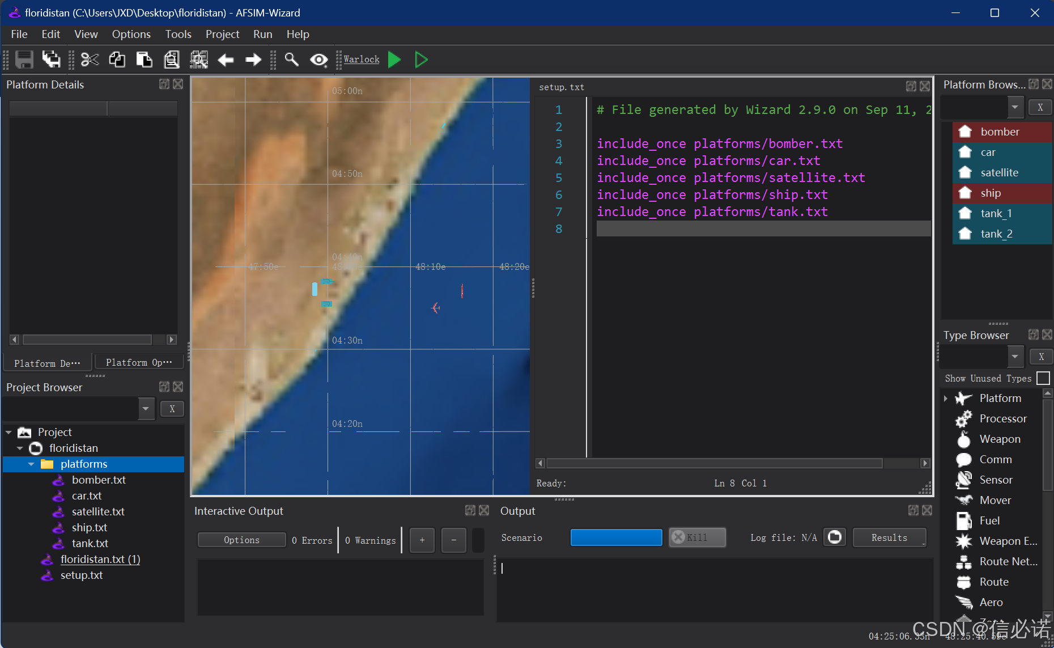Click the Save All toolbar icon
1054x648 pixels.
pos(51,60)
